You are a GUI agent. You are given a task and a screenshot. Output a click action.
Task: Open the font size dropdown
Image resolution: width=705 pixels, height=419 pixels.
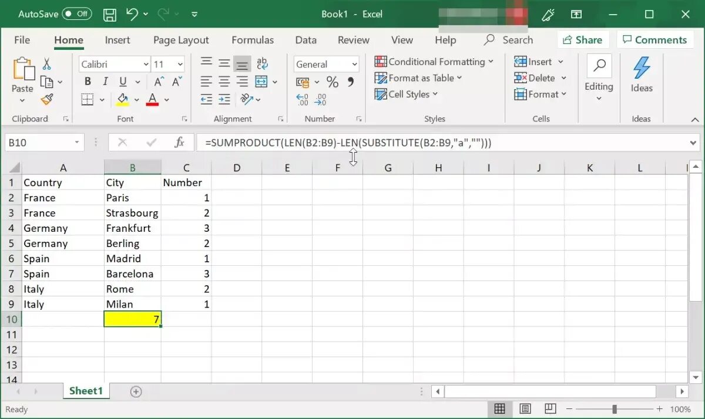click(180, 65)
